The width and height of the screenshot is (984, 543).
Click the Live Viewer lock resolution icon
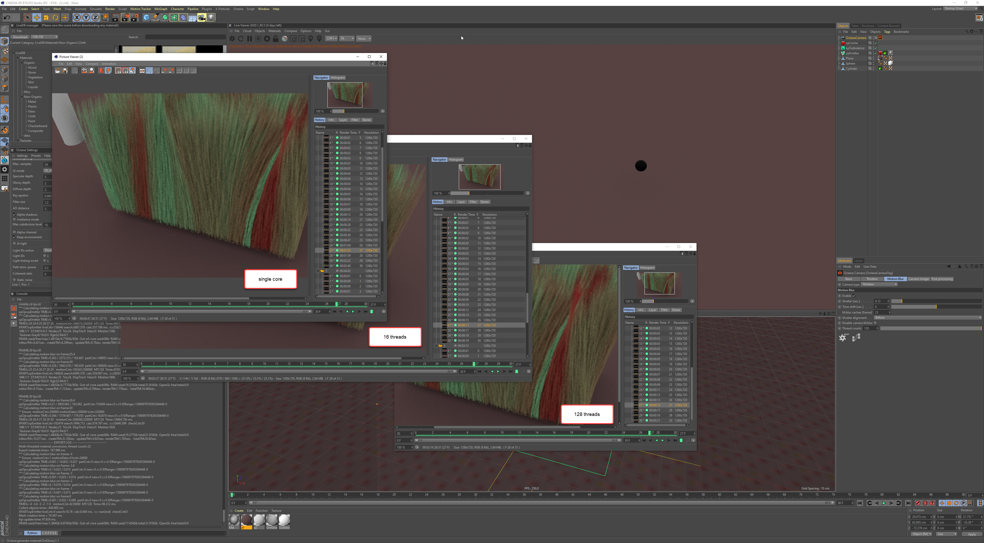click(275, 39)
